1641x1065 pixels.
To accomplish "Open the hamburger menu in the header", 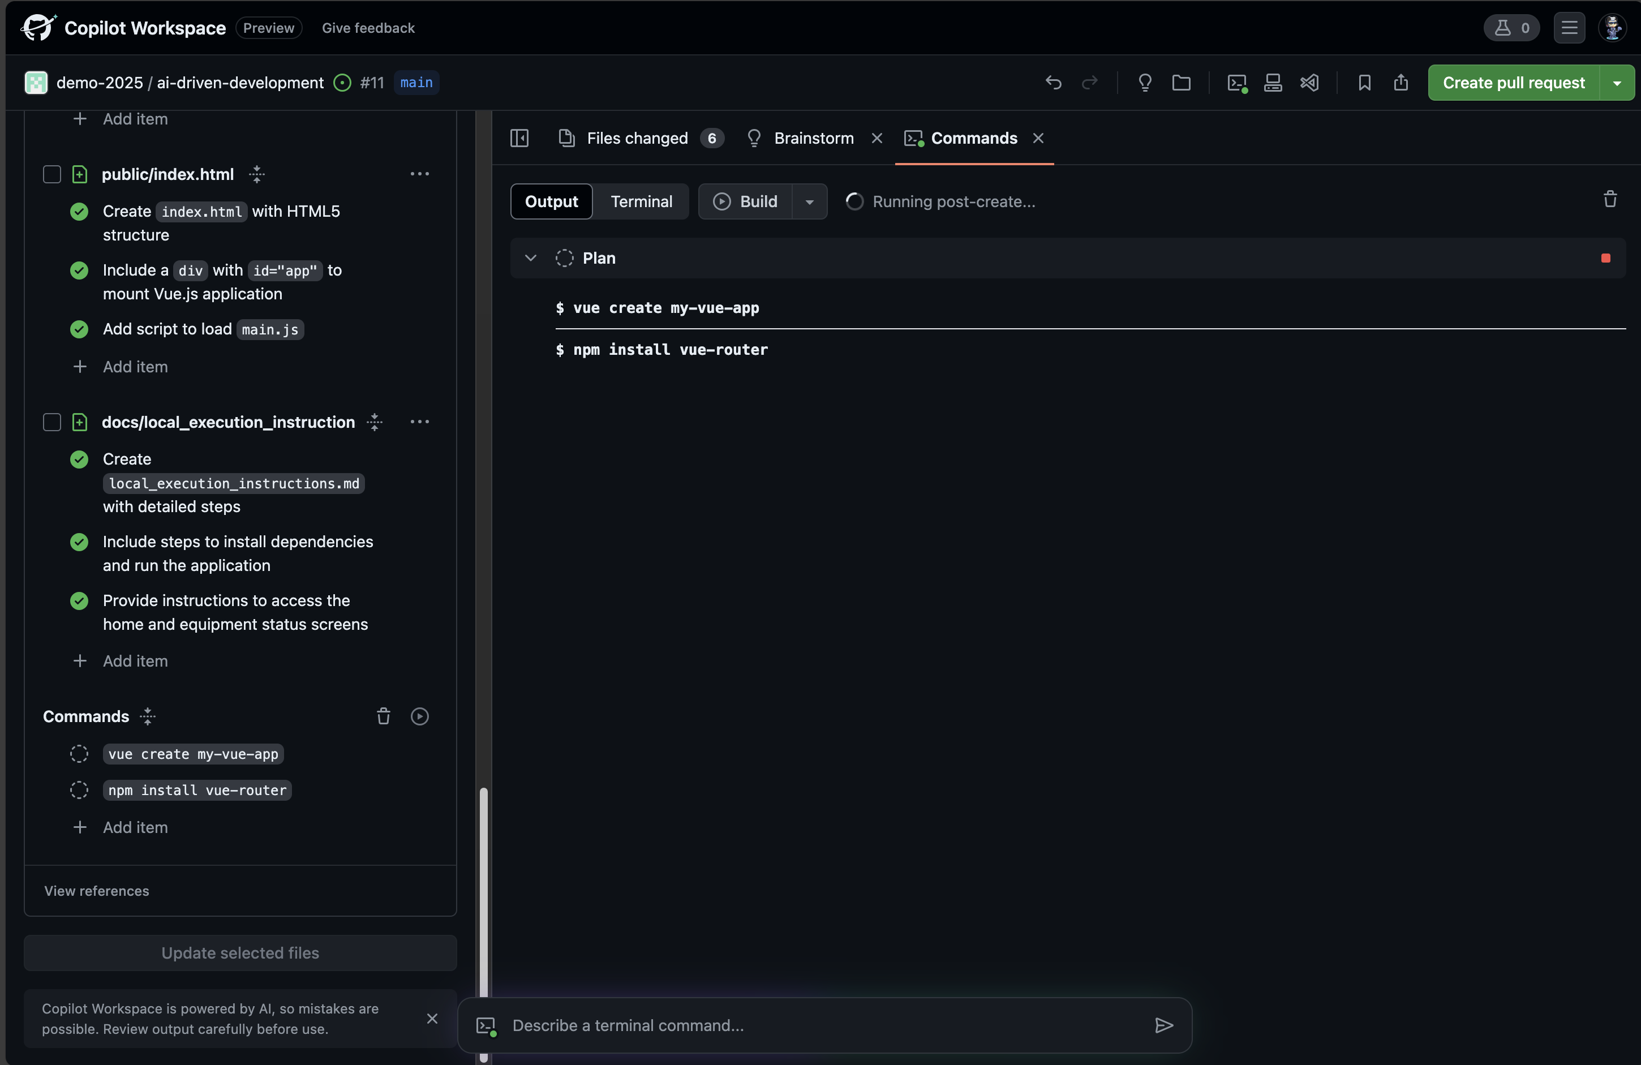I will click(1569, 28).
